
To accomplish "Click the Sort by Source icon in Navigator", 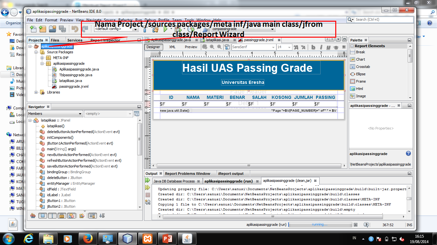I will [x=102, y=216].
